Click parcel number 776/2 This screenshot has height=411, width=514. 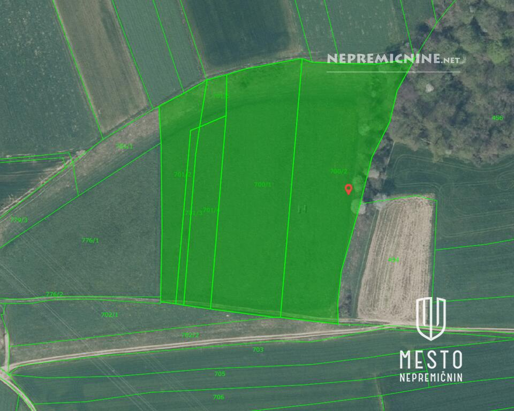54,294
